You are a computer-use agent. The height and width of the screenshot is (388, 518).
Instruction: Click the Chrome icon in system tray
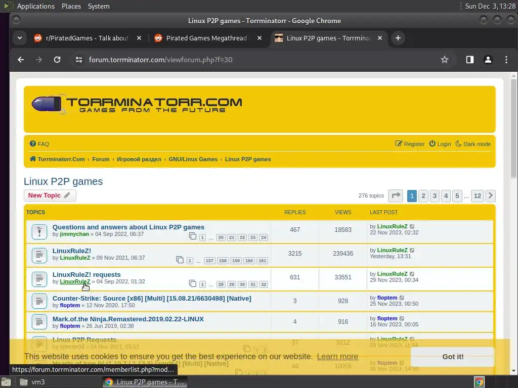pos(479,382)
